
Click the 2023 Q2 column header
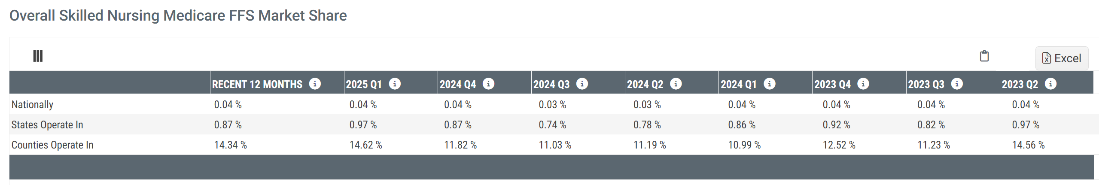(x=1020, y=84)
